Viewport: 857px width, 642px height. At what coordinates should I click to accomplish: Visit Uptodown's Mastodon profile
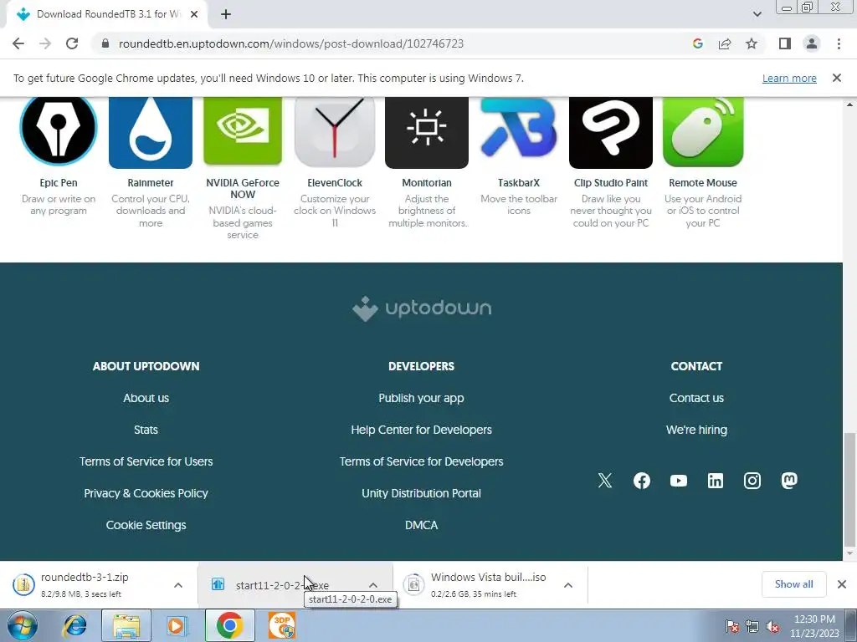(x=789, y=481)
